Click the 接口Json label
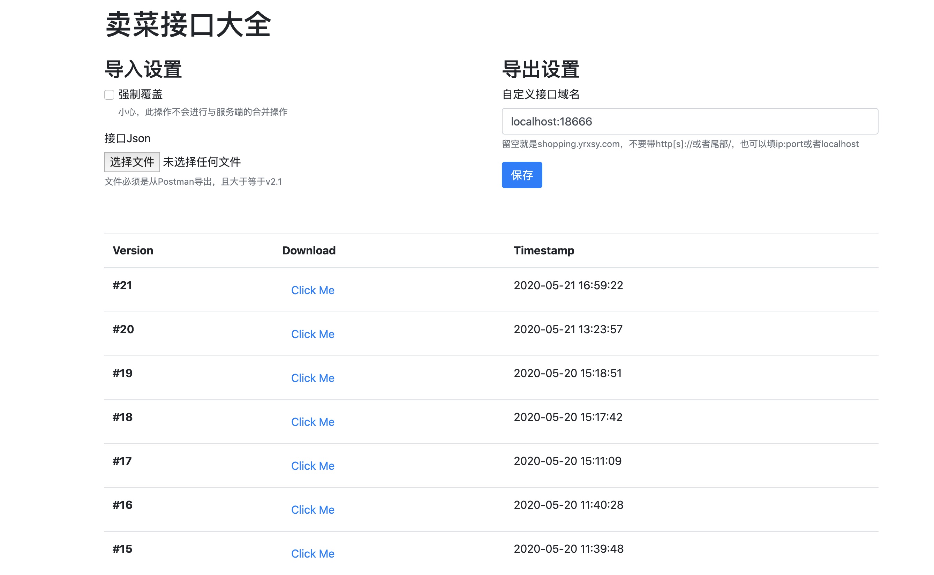 [128, 138]
